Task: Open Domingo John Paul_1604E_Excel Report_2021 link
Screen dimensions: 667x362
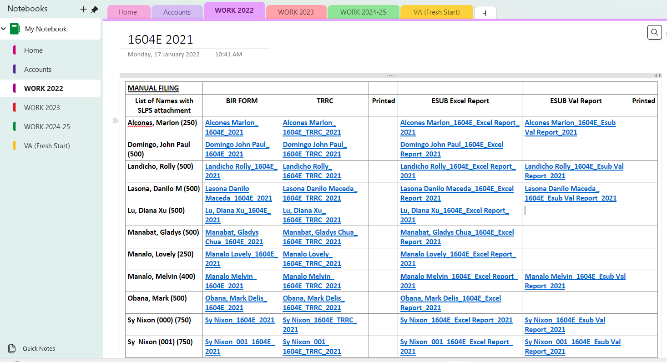Action: (x=452, y=149)
